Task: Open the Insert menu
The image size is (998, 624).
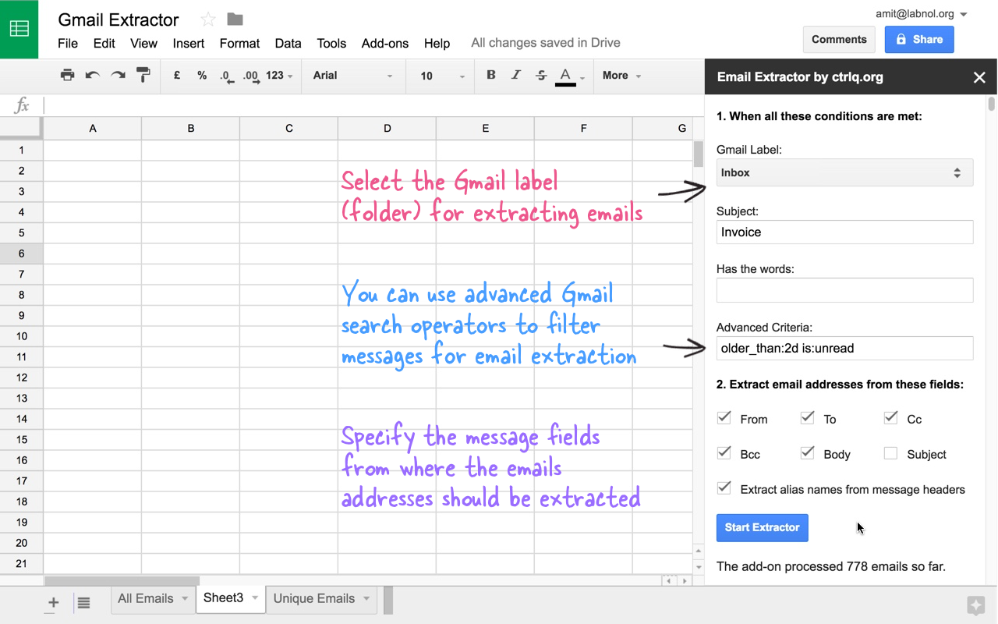Action: point(189,44)
